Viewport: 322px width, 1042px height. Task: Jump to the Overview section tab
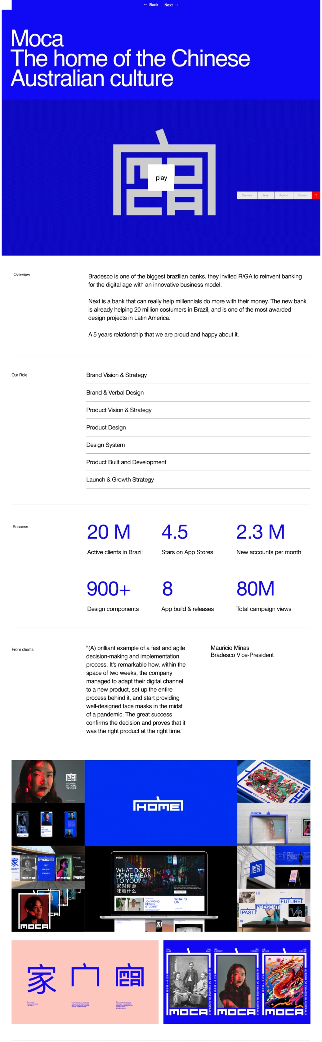coord(247,195)
